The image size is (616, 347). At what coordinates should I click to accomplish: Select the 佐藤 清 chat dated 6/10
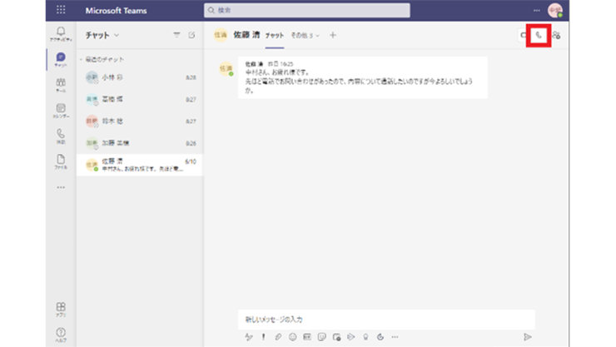click(x=140, y=165)
